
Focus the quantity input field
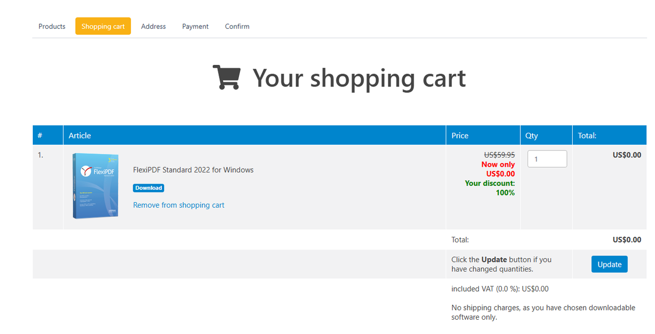point(547,159)
